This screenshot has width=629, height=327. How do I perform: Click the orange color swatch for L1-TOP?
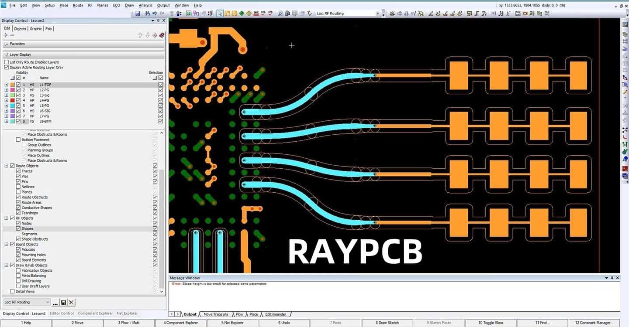coord(13,85)
